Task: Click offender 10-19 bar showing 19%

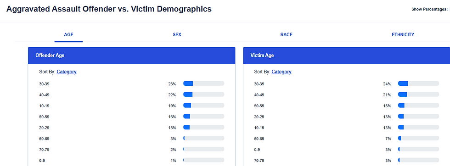Action: [x=204, y=105]
